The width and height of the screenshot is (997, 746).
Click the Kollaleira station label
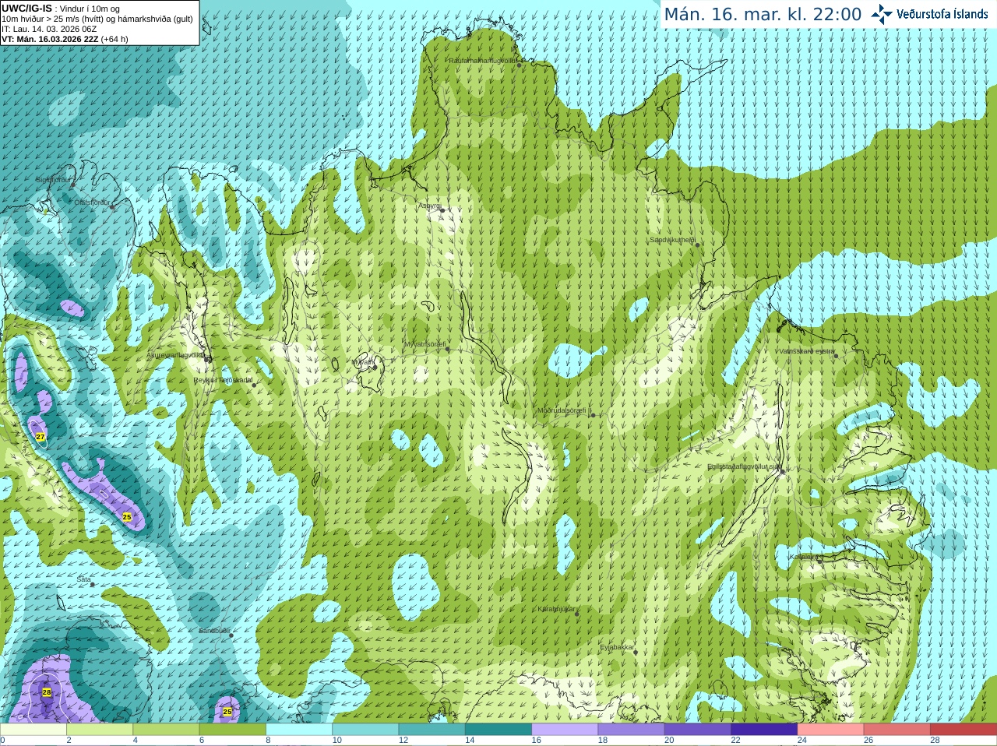coord(803,557)
